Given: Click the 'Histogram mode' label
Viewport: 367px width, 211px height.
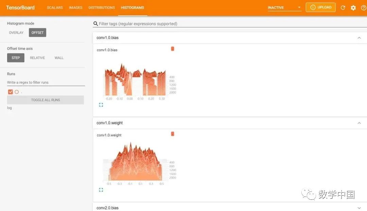Looking at the screenshot, I should pyautogui.click(x=21, y=23).
